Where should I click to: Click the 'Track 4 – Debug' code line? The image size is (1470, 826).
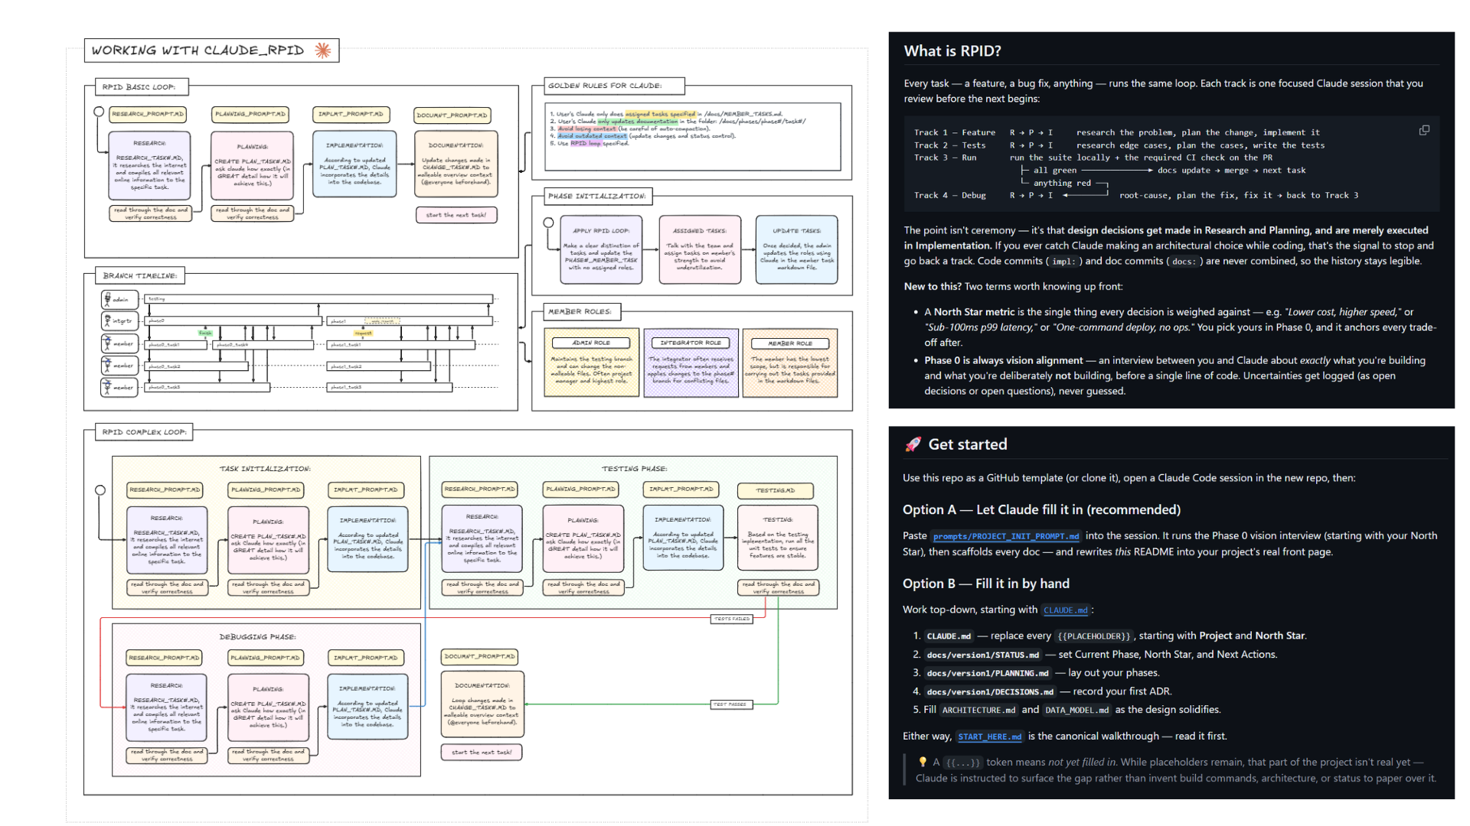pos(1136,196)
